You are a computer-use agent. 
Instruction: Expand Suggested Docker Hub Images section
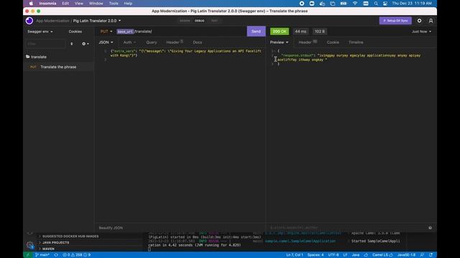tap(70, 236)
